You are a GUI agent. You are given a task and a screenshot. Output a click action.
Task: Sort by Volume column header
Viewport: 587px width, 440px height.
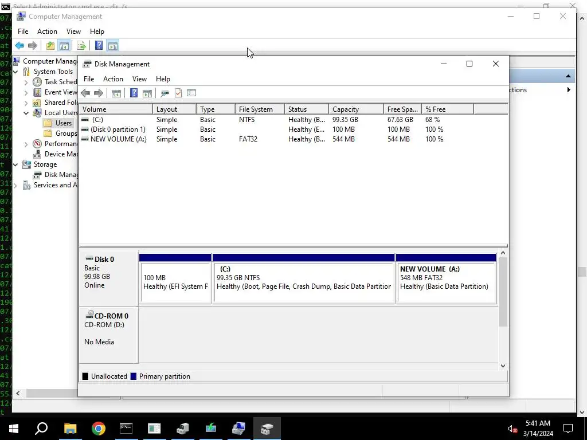pos(116,109)
